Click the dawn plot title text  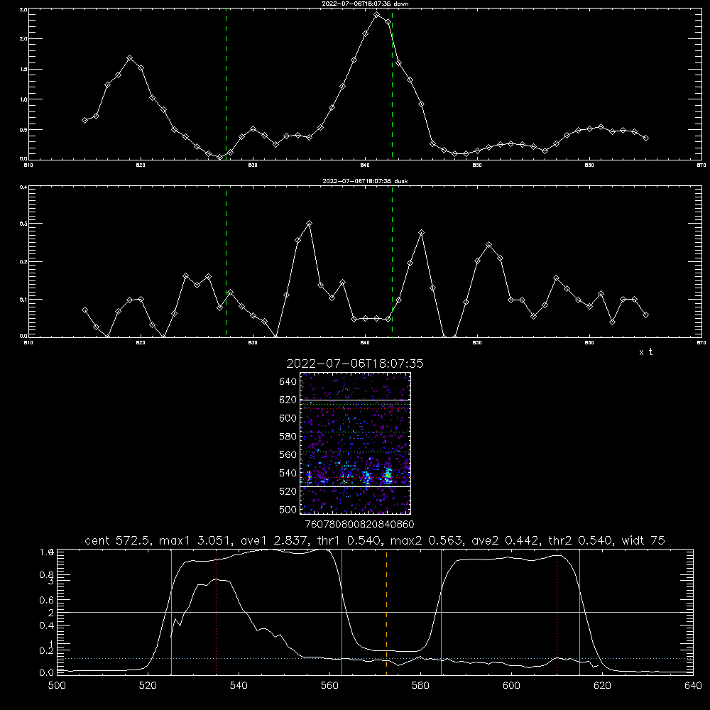click(x=365, y=4)
